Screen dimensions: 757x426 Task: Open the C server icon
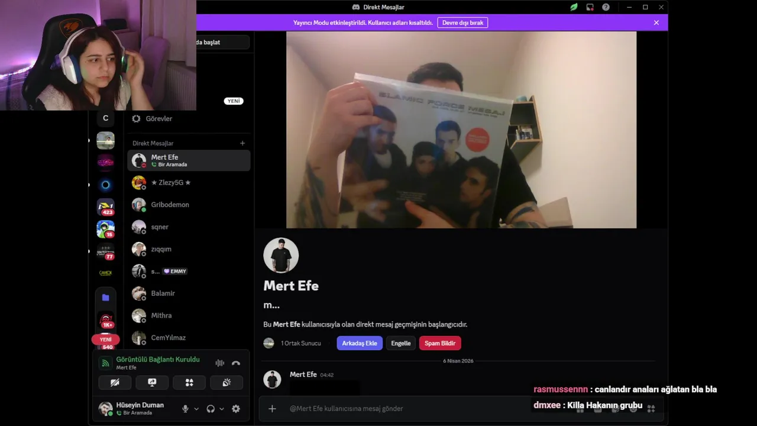(106, 118)
